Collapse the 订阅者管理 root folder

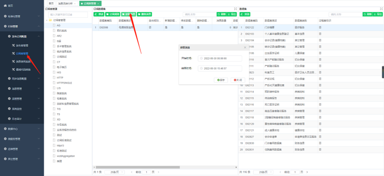click(x=47, y=20)
